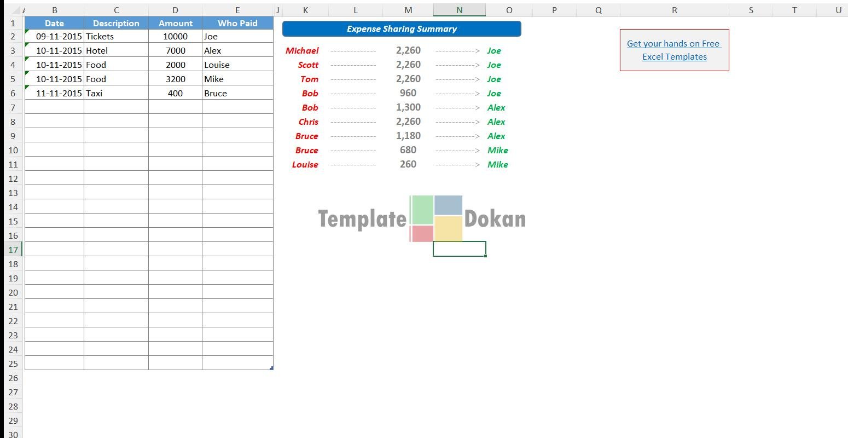
Task: Select the cell with amount 10000
Action: click(x=175, y=36)
